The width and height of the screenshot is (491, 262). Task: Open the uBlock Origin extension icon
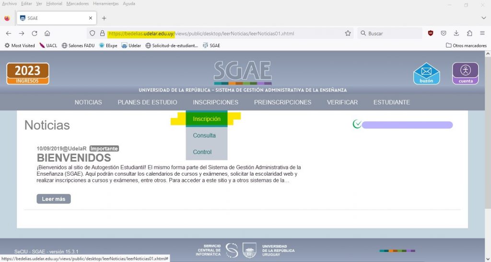click(431, 33)
